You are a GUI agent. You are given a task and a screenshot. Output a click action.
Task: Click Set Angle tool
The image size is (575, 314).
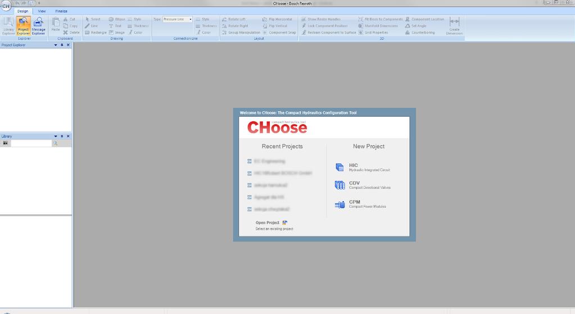(416, 26)
